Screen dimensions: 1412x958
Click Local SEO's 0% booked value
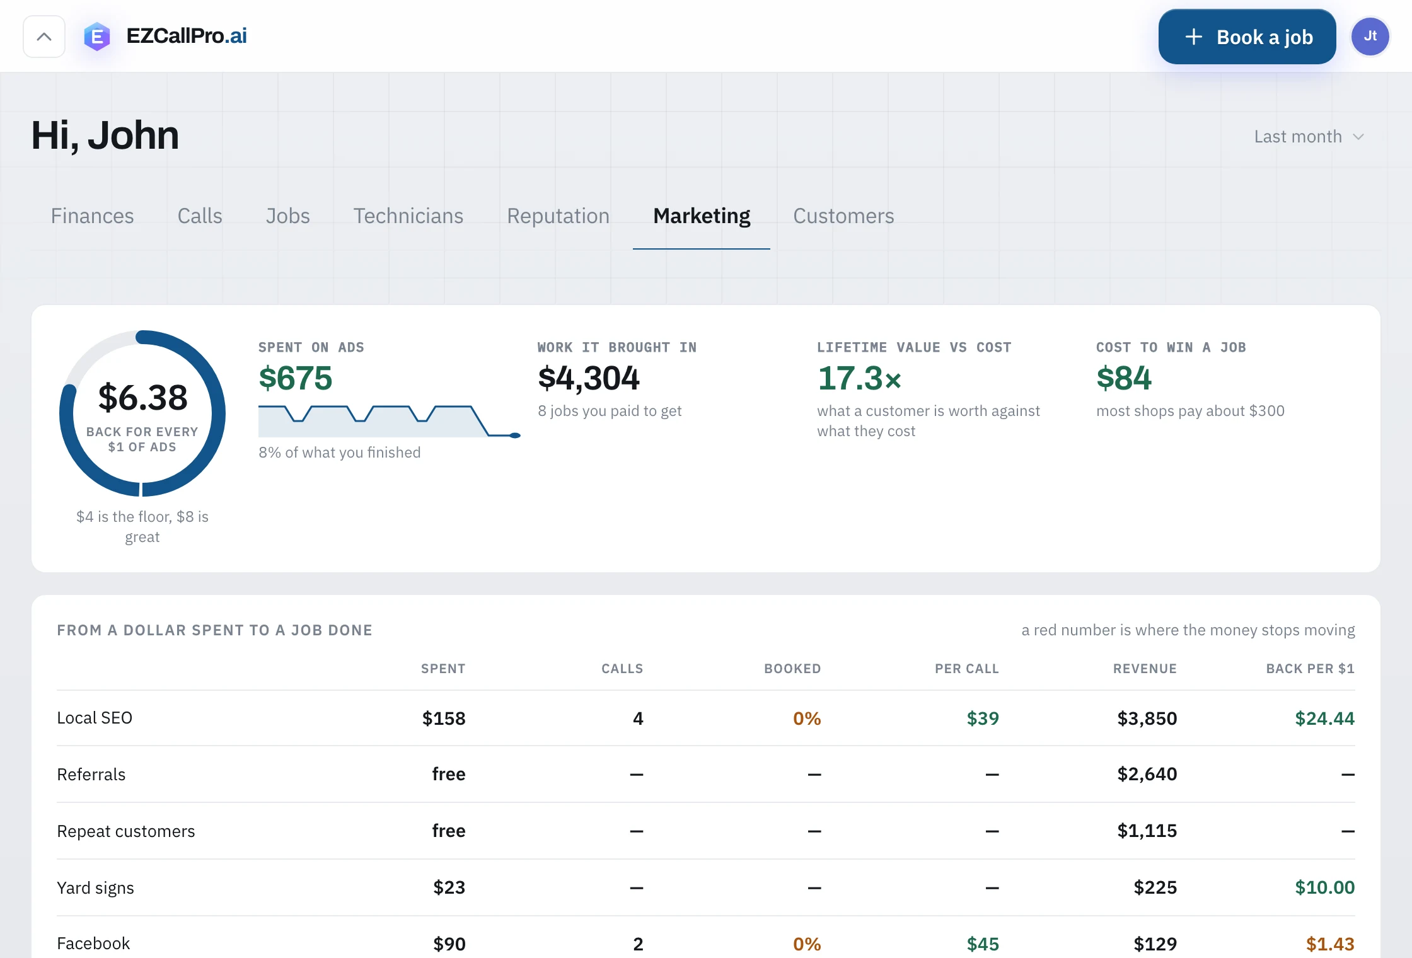point(807,718)
